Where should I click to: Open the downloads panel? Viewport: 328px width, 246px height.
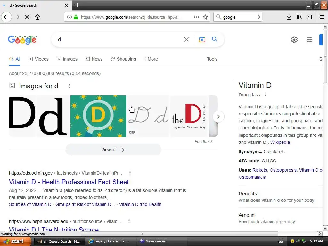pos(289,17)
